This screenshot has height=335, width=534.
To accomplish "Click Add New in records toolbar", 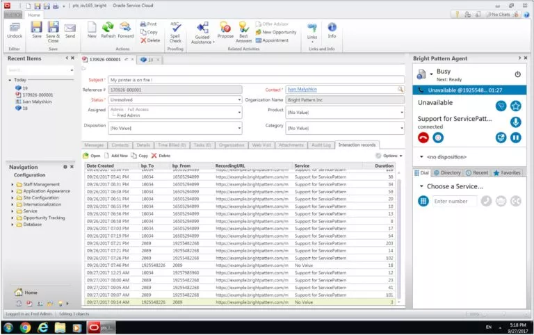I will (x=116, y=156).
